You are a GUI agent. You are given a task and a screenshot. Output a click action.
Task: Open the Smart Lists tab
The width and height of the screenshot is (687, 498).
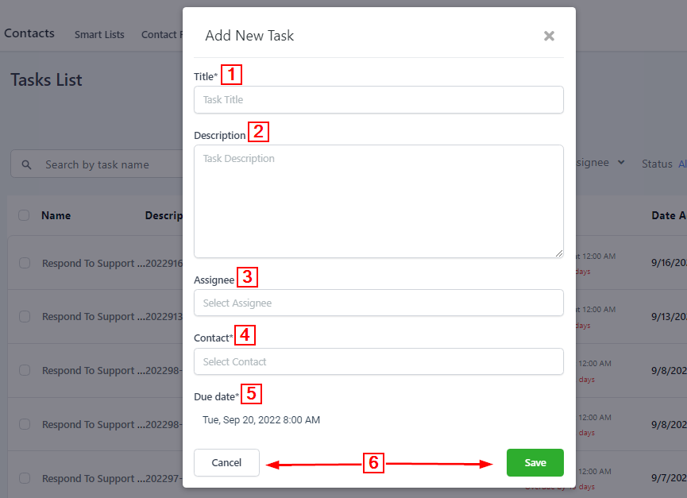[x=99, y=35]
